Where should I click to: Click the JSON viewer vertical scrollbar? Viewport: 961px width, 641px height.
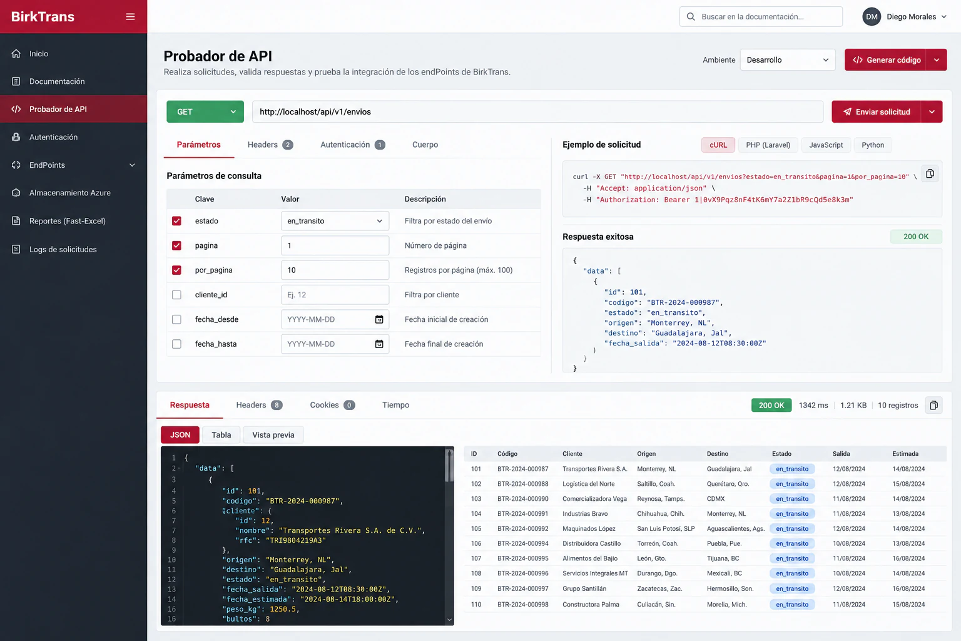tap(449, 466)
